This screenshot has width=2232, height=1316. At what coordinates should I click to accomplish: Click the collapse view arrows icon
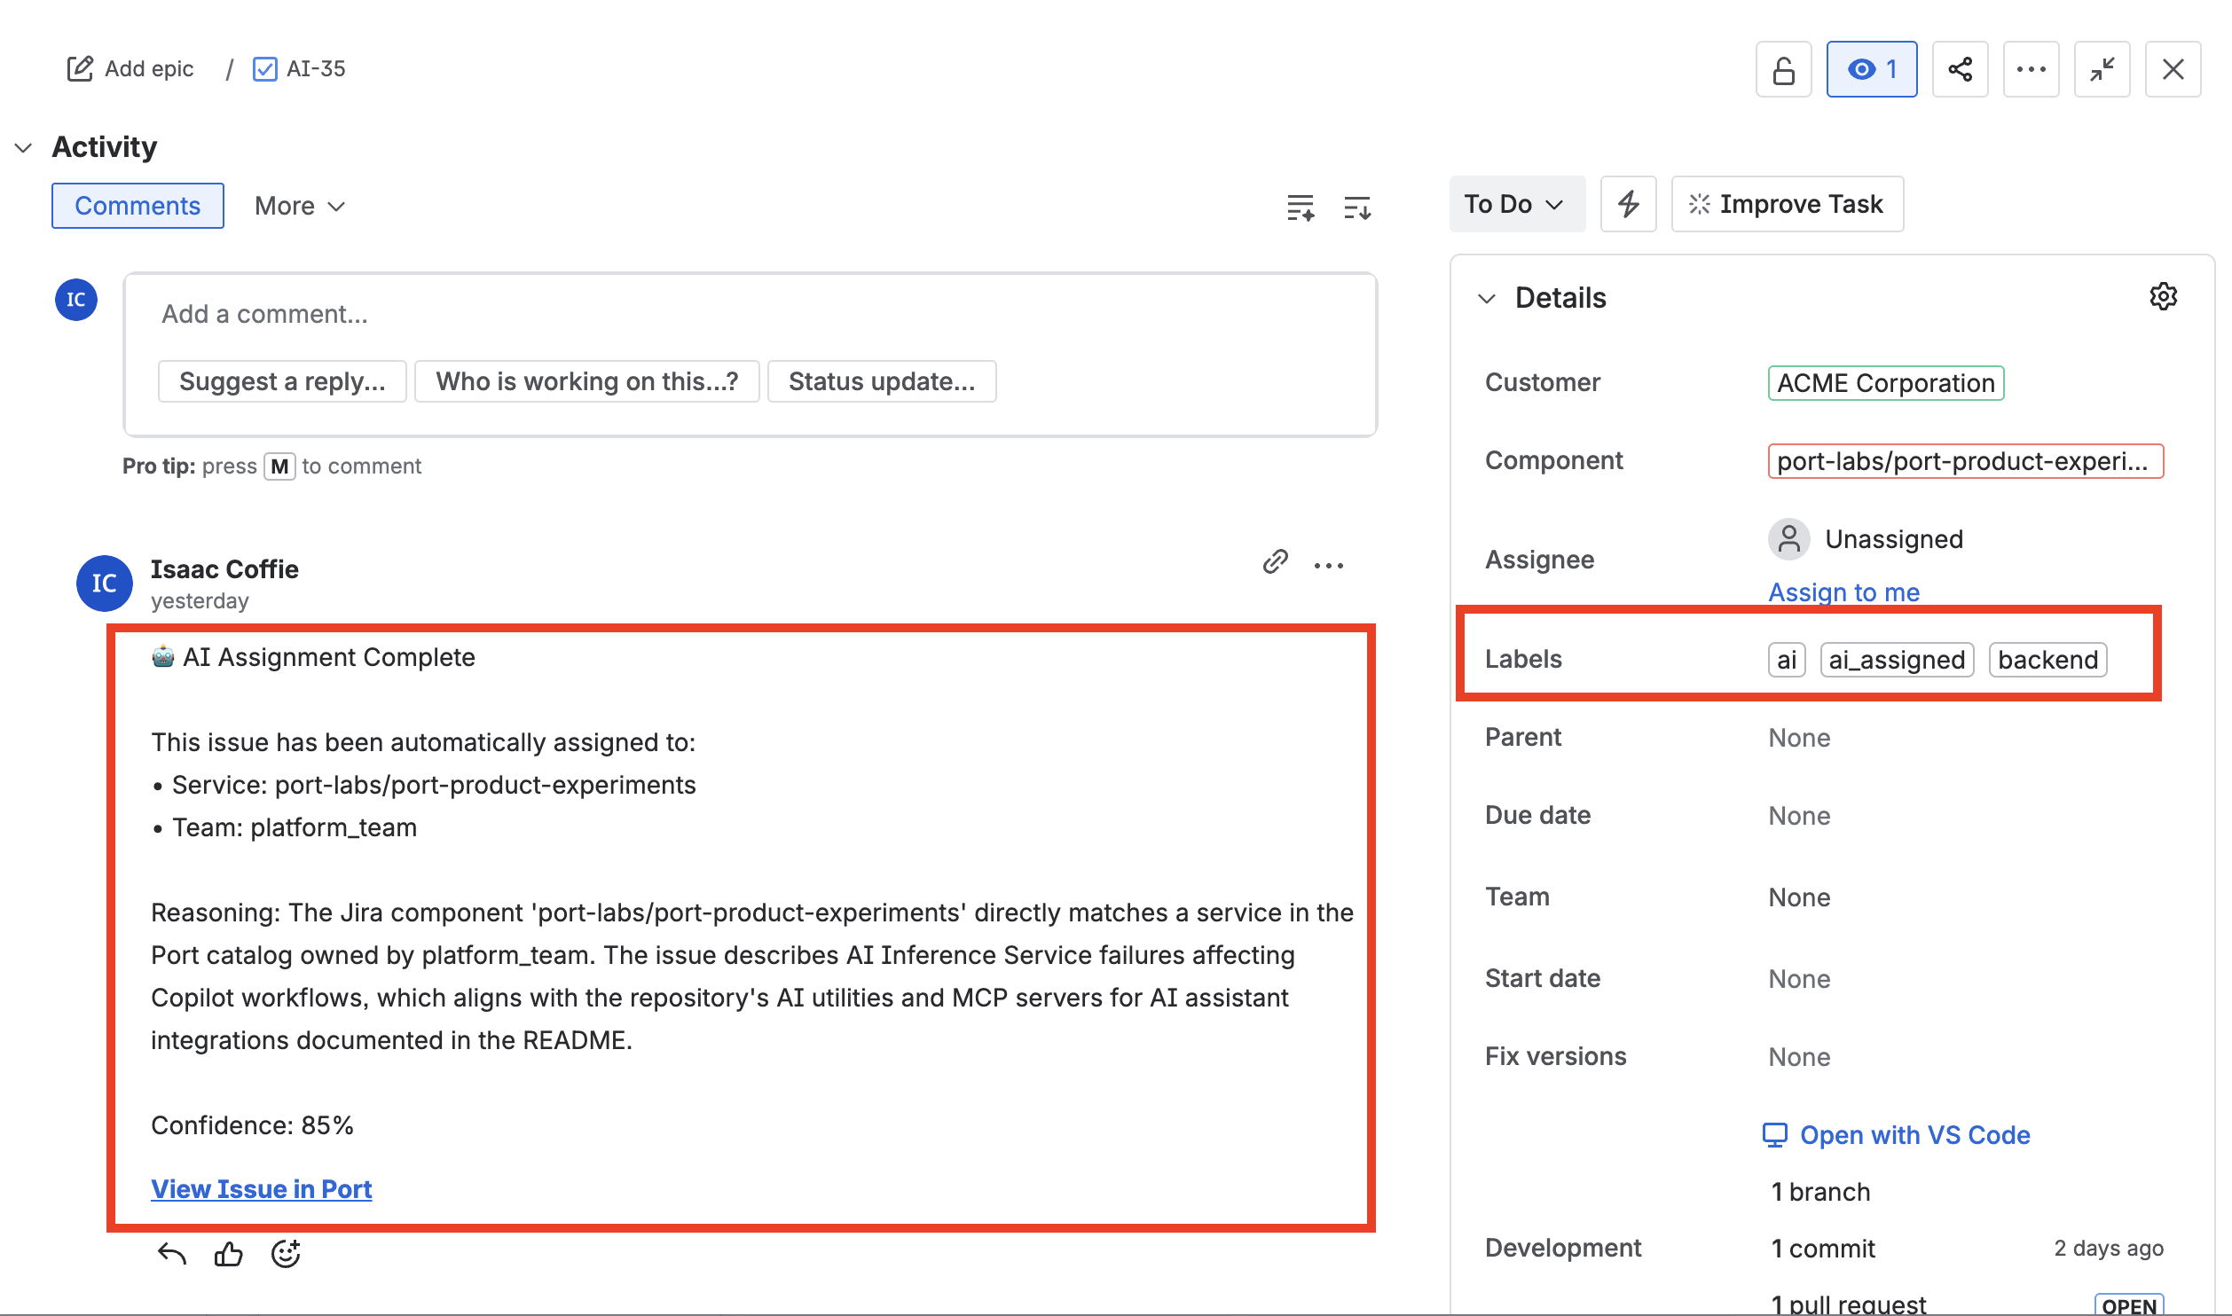pos(2102,69)
